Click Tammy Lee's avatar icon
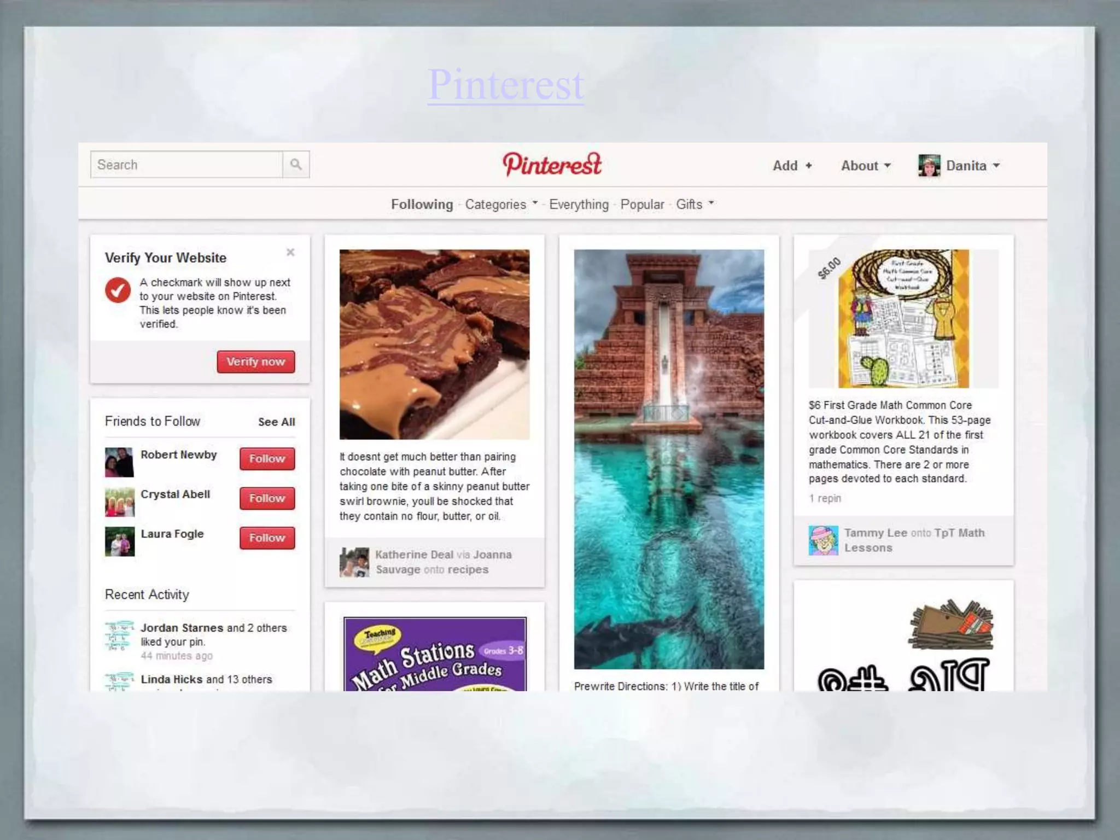Screen dimensions: 1120x840 pyautogui.click(x=823, y=540)
